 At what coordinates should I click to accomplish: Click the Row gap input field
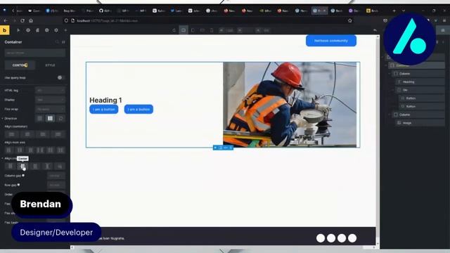point(56,185)
